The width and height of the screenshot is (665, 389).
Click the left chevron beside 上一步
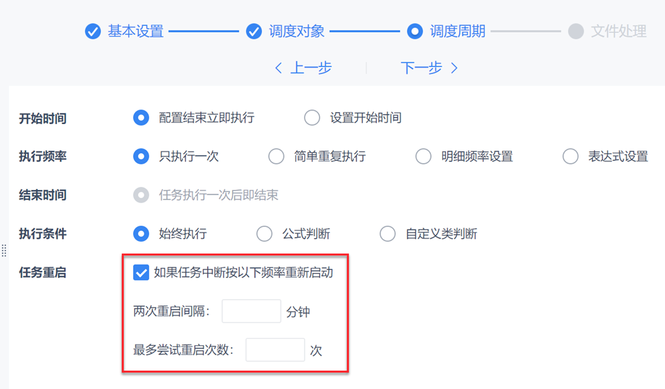point(279,68)
